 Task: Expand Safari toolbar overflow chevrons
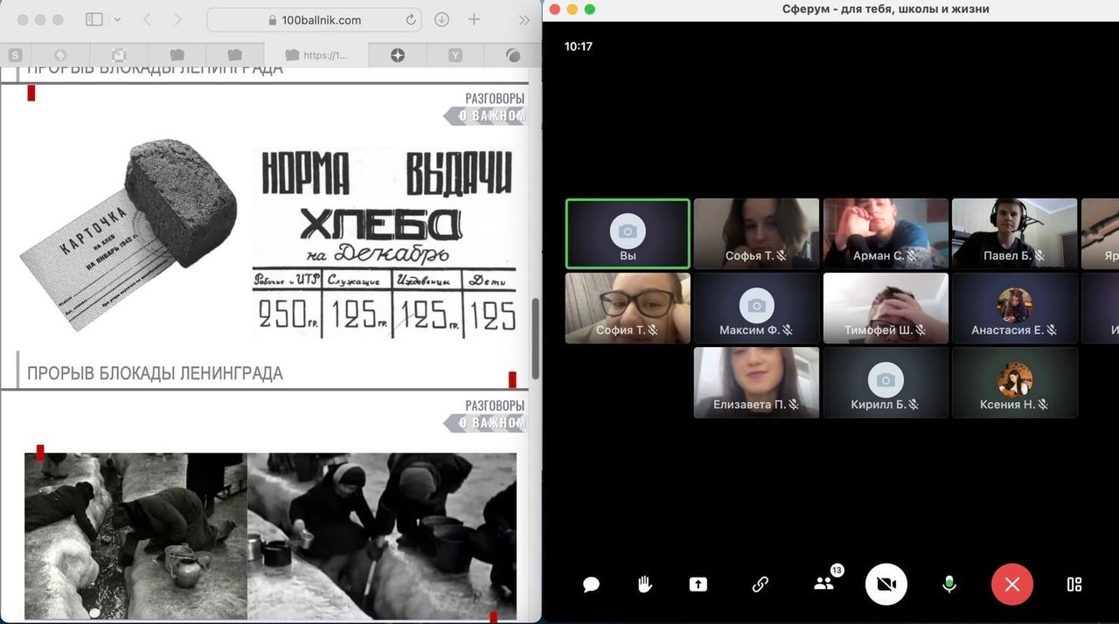[x=524, y=19]
